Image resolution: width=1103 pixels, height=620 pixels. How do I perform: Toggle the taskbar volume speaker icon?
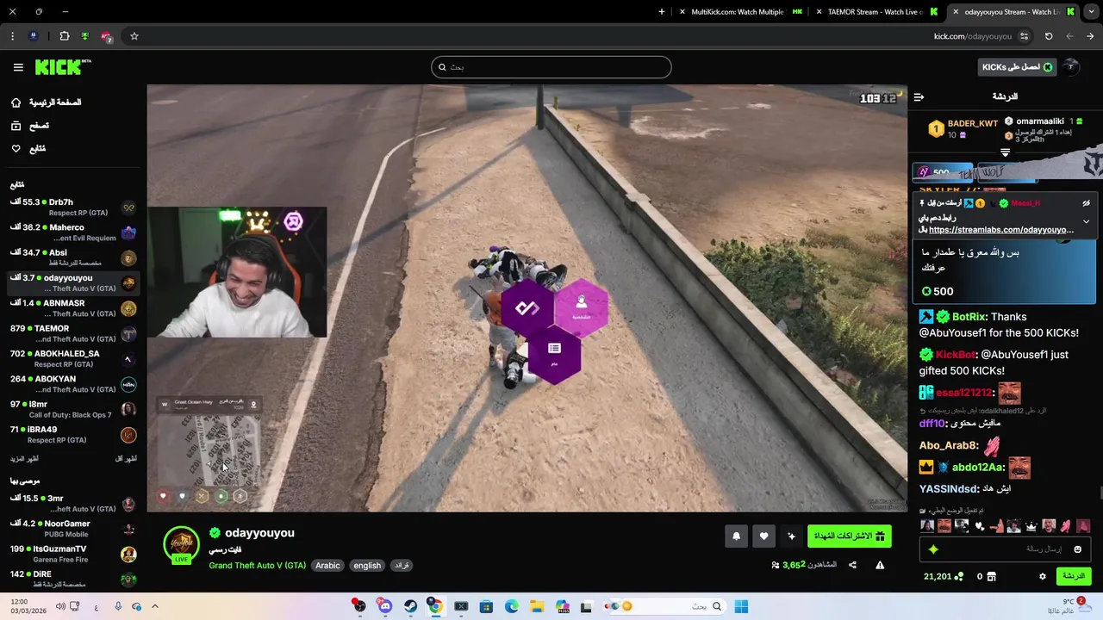click(60, 606)
